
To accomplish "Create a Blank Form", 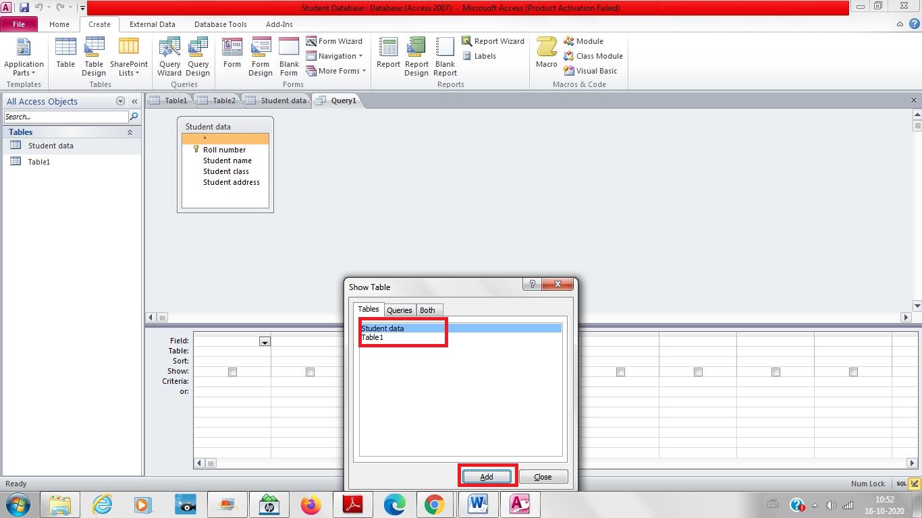I will (289, 57).
